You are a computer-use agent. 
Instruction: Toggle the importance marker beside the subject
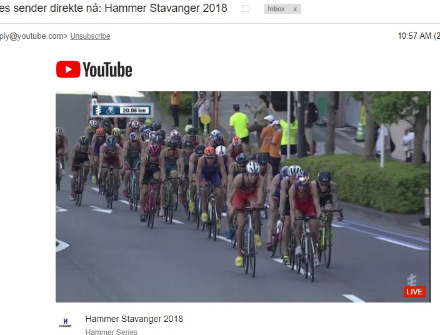coord(246,9)
